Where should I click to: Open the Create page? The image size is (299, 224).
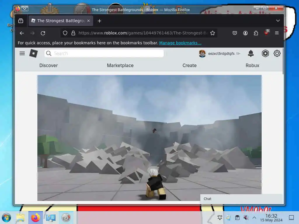click(189, 66)
